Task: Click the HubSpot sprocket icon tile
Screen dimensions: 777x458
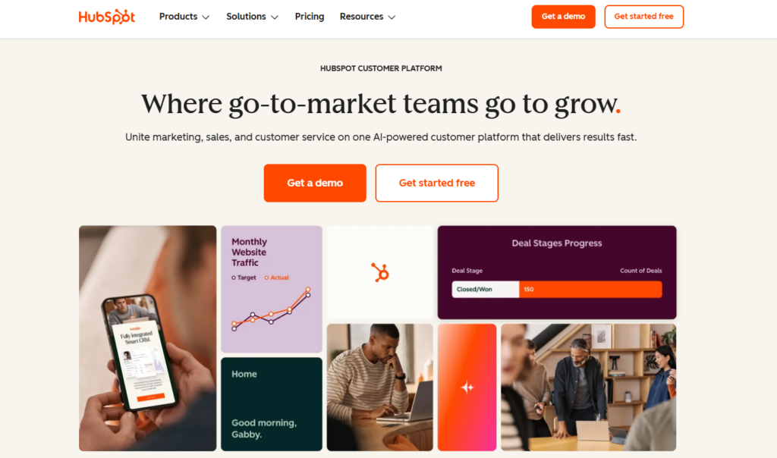Action: [379, 272]
